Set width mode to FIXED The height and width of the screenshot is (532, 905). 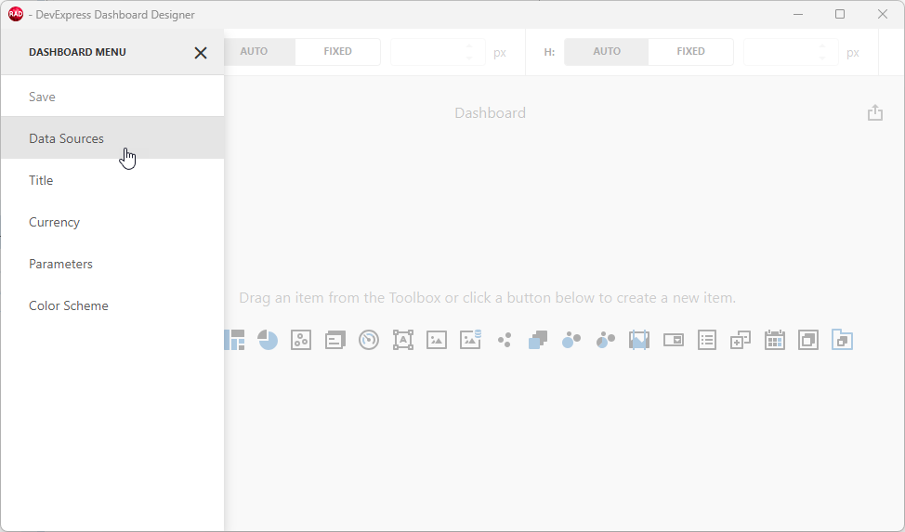click(337, 51)
